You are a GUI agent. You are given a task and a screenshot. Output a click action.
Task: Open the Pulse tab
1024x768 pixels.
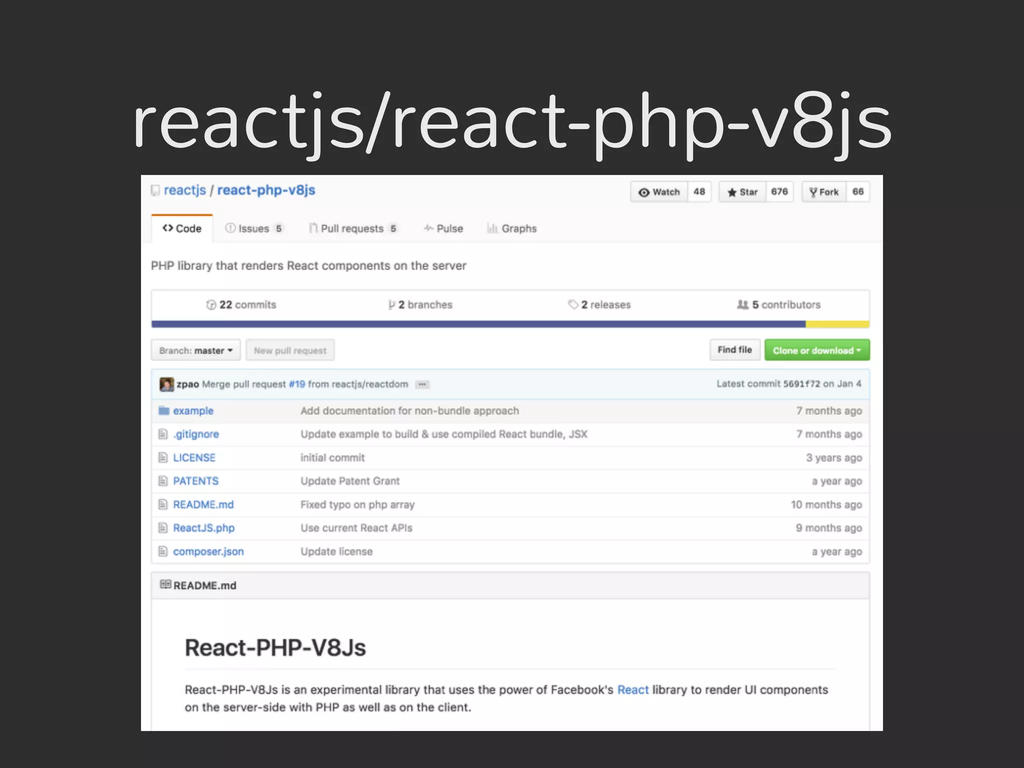click(x=443, y=228)
